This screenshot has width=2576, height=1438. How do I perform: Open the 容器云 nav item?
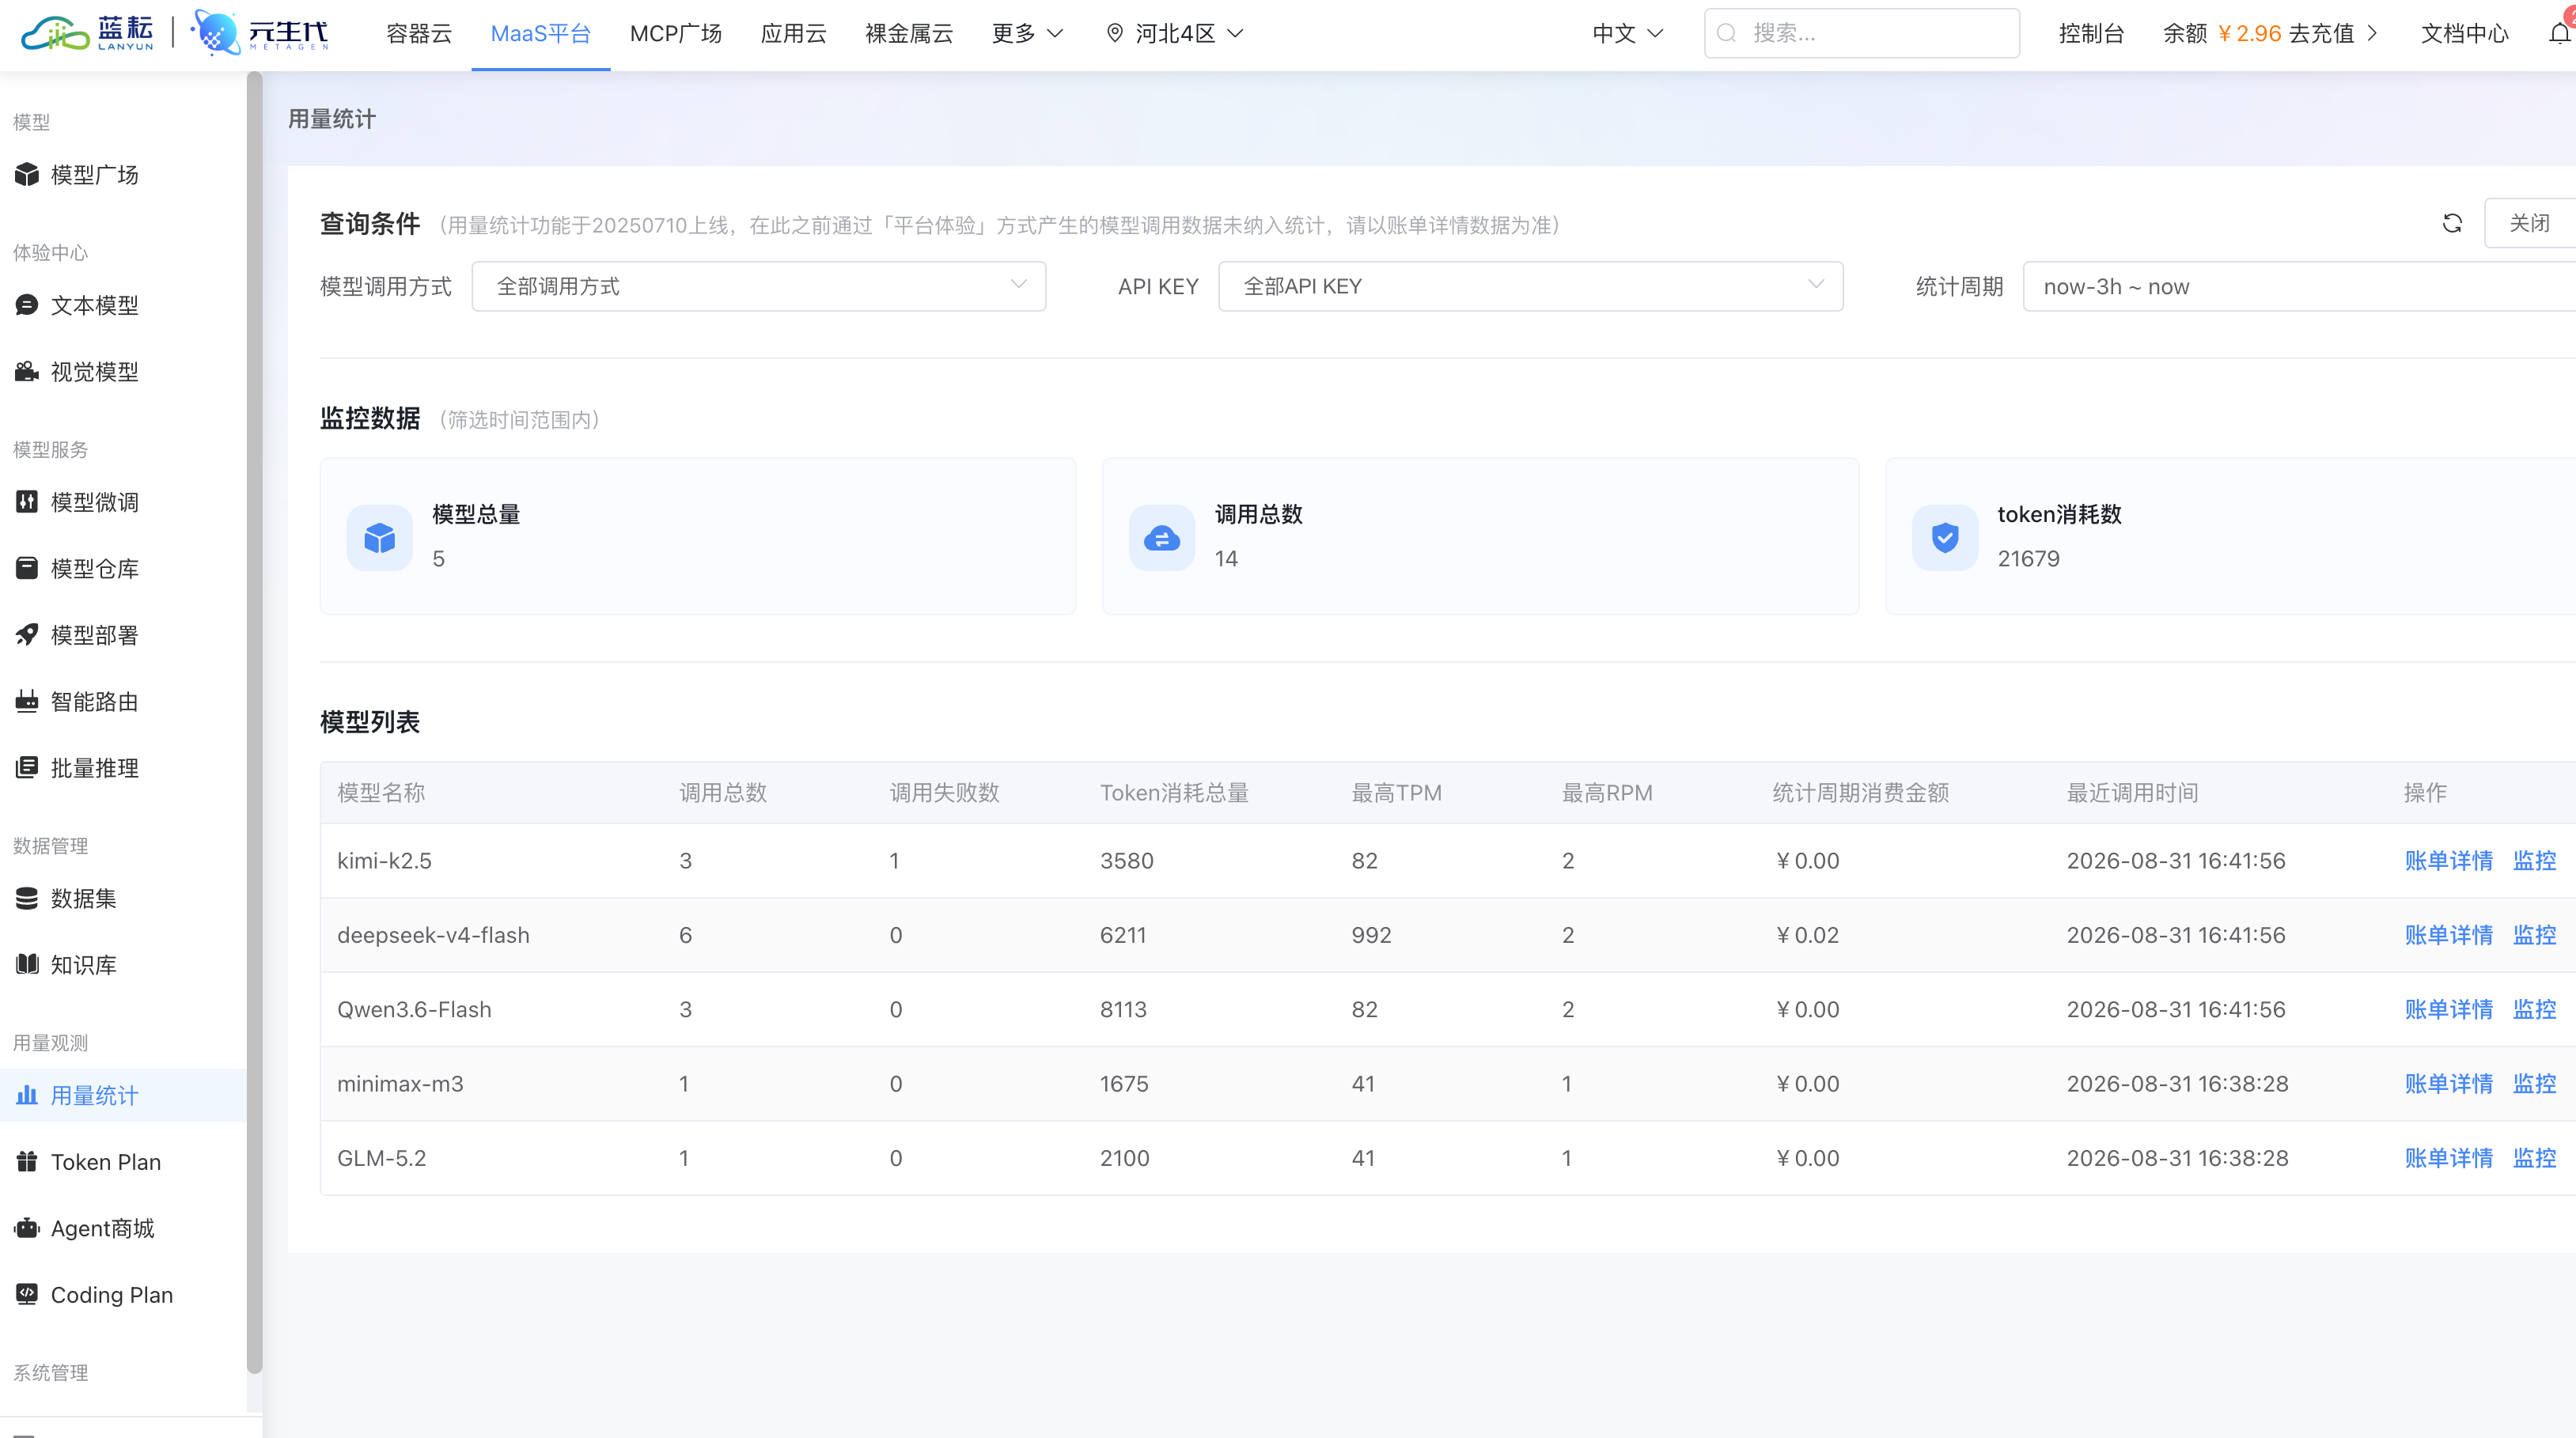[419, 33]
